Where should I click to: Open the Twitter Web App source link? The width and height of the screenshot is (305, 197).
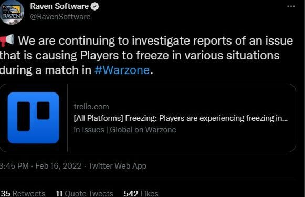point(117,166)
